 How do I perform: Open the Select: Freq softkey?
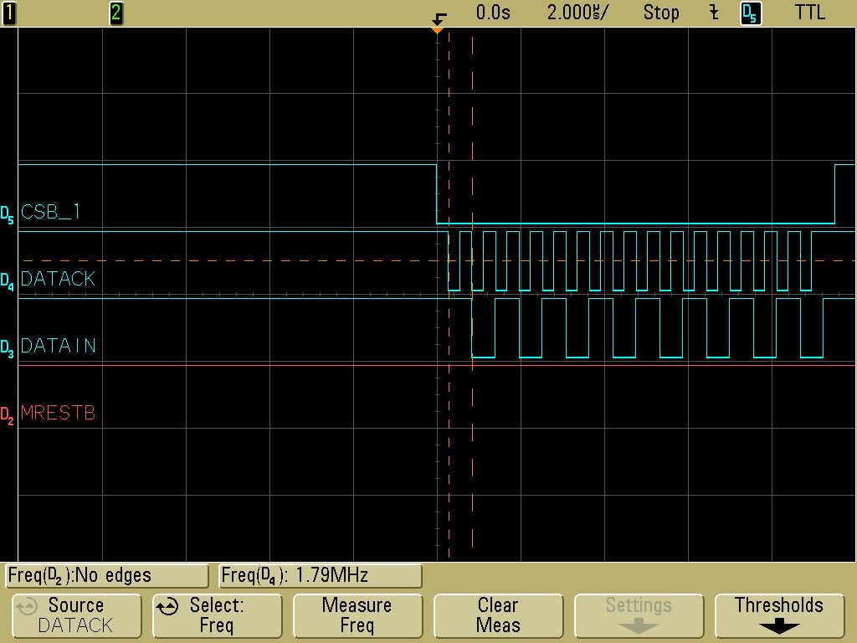coord(217,615)
